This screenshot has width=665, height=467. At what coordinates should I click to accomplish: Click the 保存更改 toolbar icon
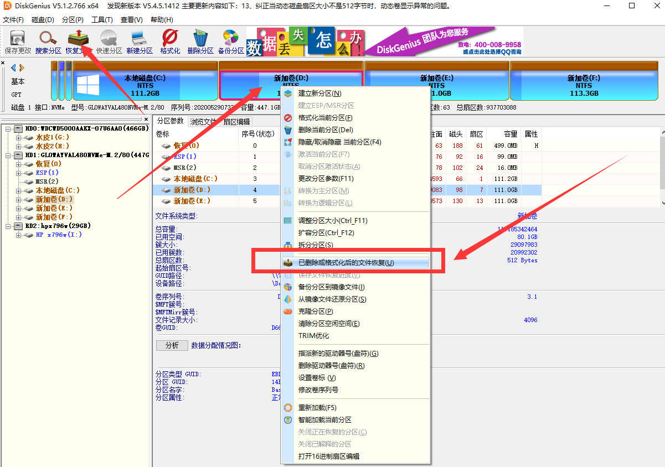pyautogui.click(x=18, y=41)
